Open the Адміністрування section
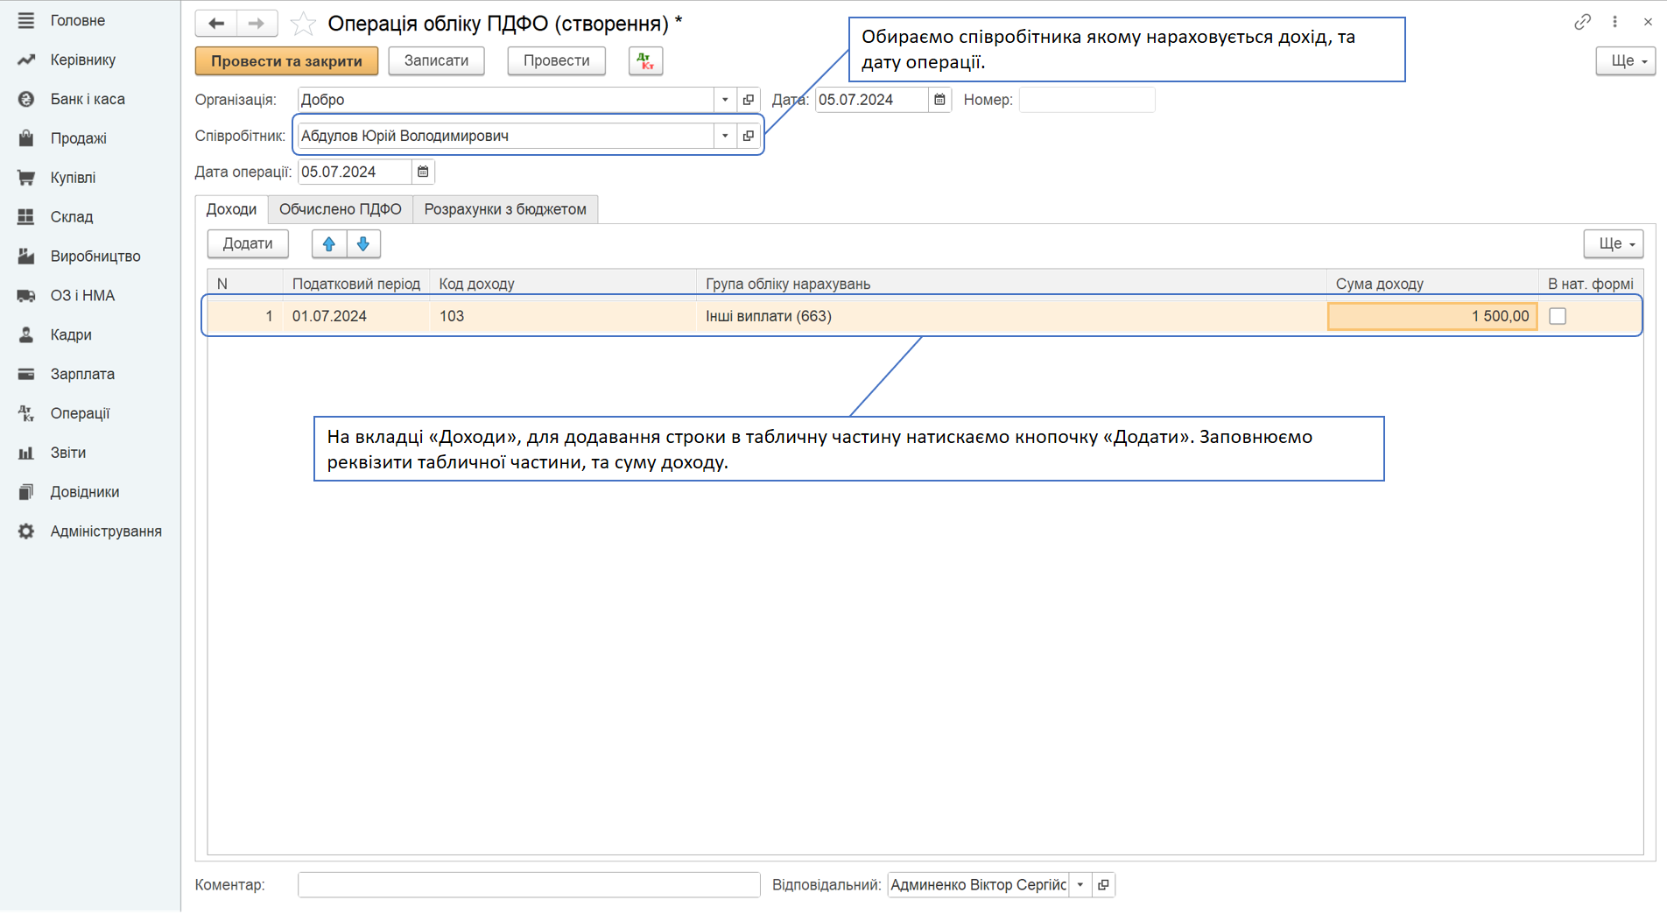The width and height of the screenshot is (1667, 914). coord(106,531)
